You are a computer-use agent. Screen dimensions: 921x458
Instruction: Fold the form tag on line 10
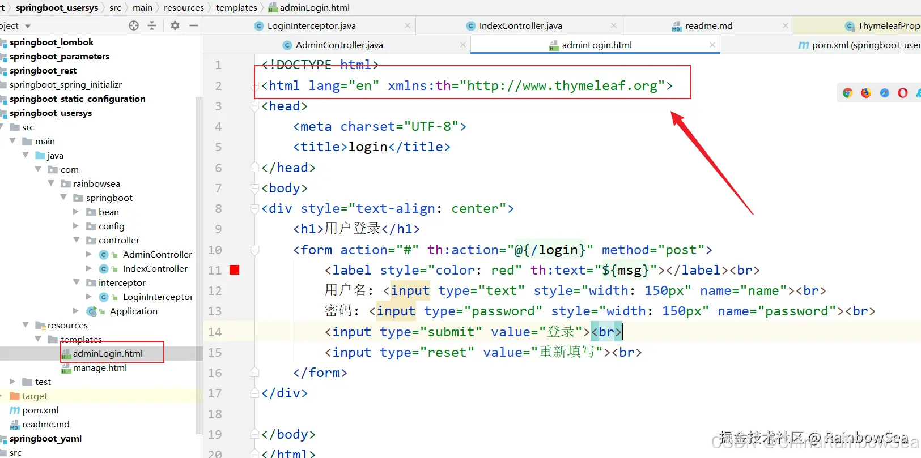click(x=255, y=250)
